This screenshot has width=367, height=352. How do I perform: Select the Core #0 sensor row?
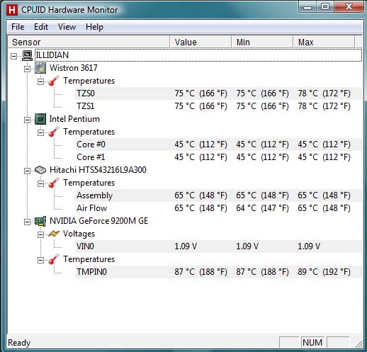218,144
